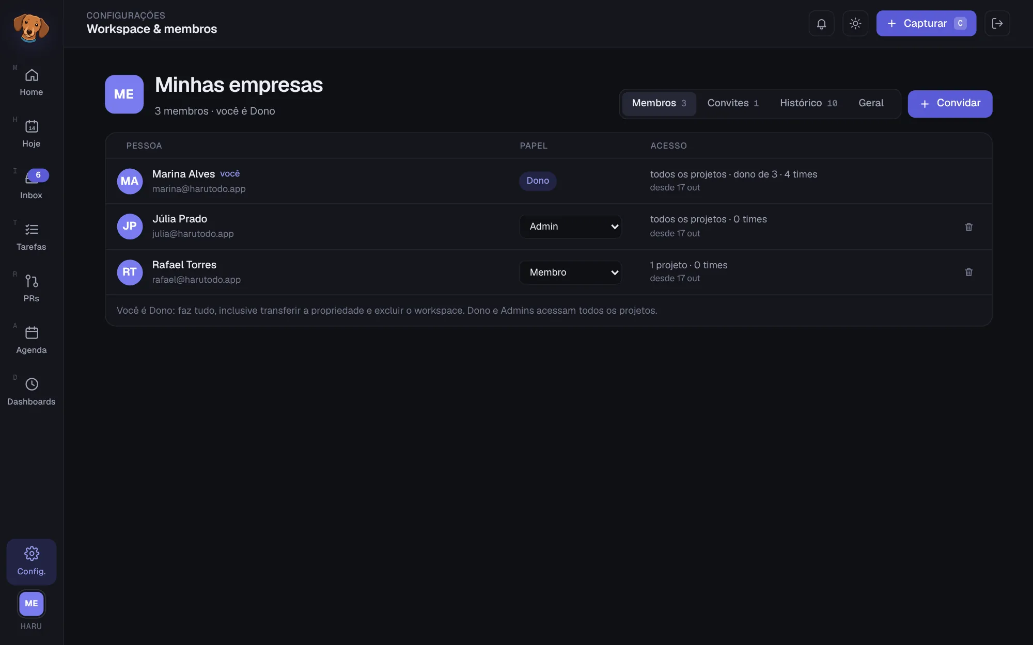Switch to the Convites tab
This screenshot has height=645, width=1033.
(733, 104)
